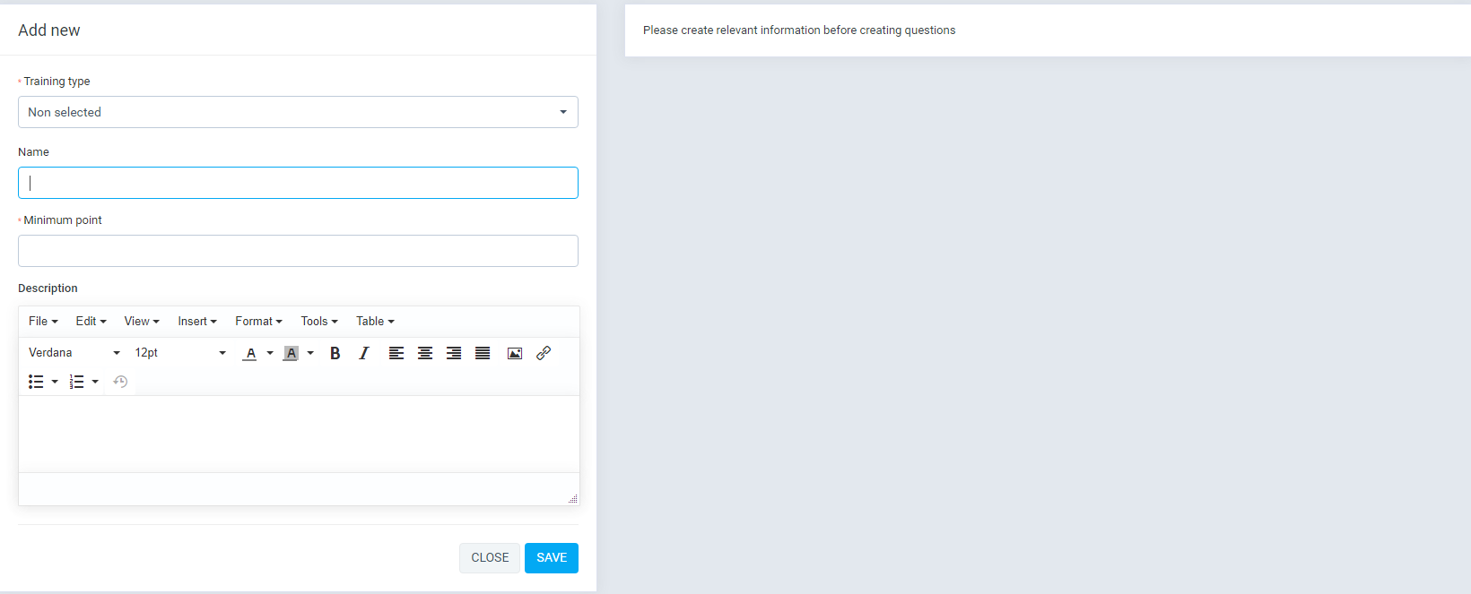The image size is (1471, 594).
Task: Open the Verdana font family dropdown
Action: point(74,353)
